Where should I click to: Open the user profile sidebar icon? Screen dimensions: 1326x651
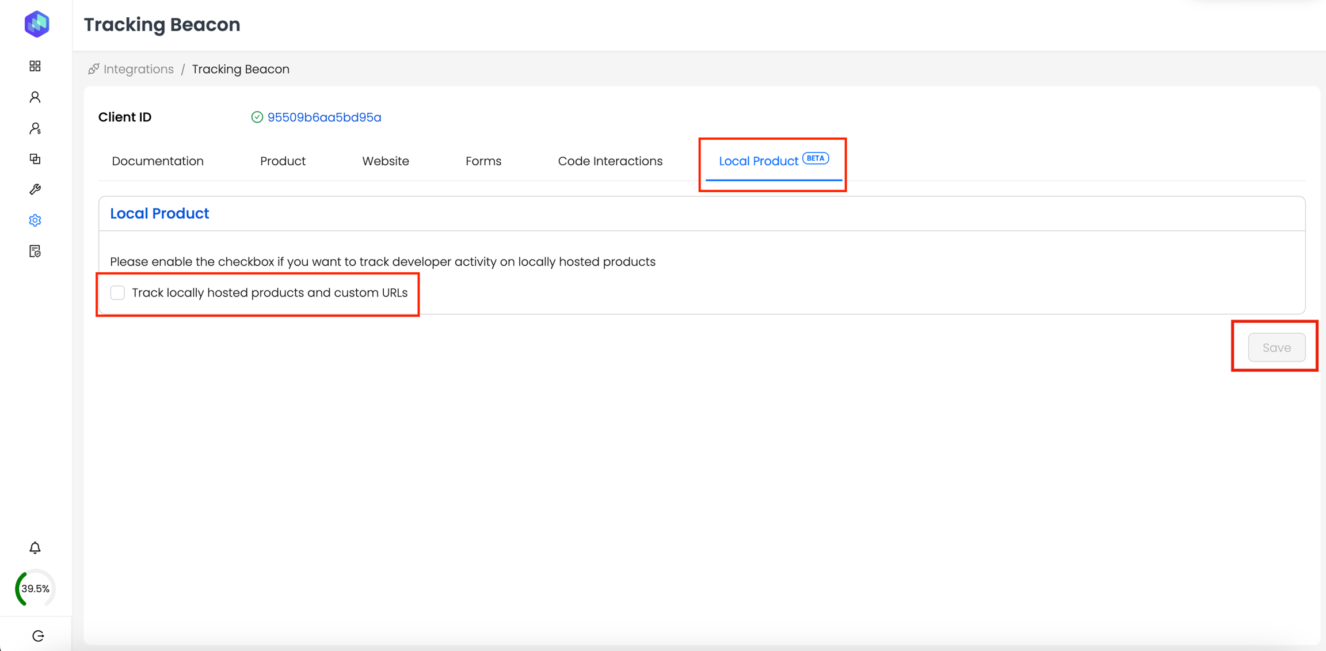point(35,97)
